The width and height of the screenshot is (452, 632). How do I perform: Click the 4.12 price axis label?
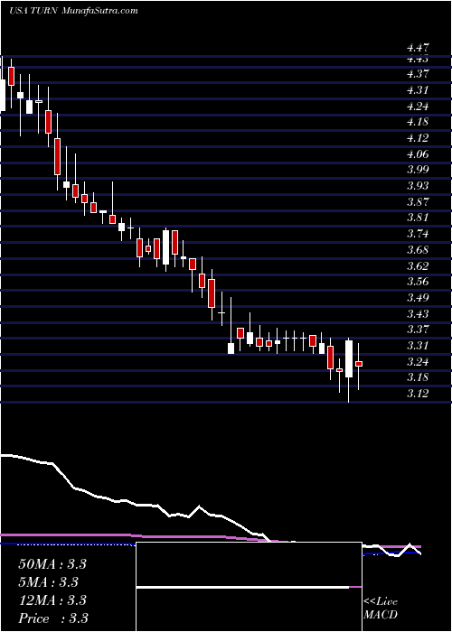tap(418, 138)
